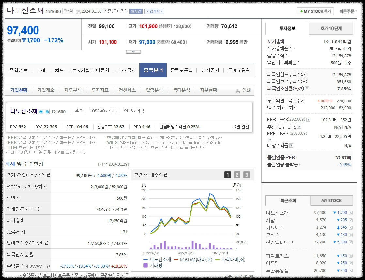Remove 서남 from the recent list

[351, 220]
